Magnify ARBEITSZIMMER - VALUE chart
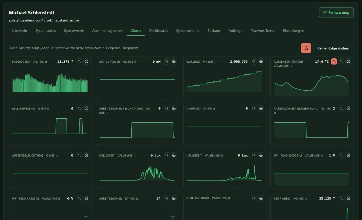 254,198
